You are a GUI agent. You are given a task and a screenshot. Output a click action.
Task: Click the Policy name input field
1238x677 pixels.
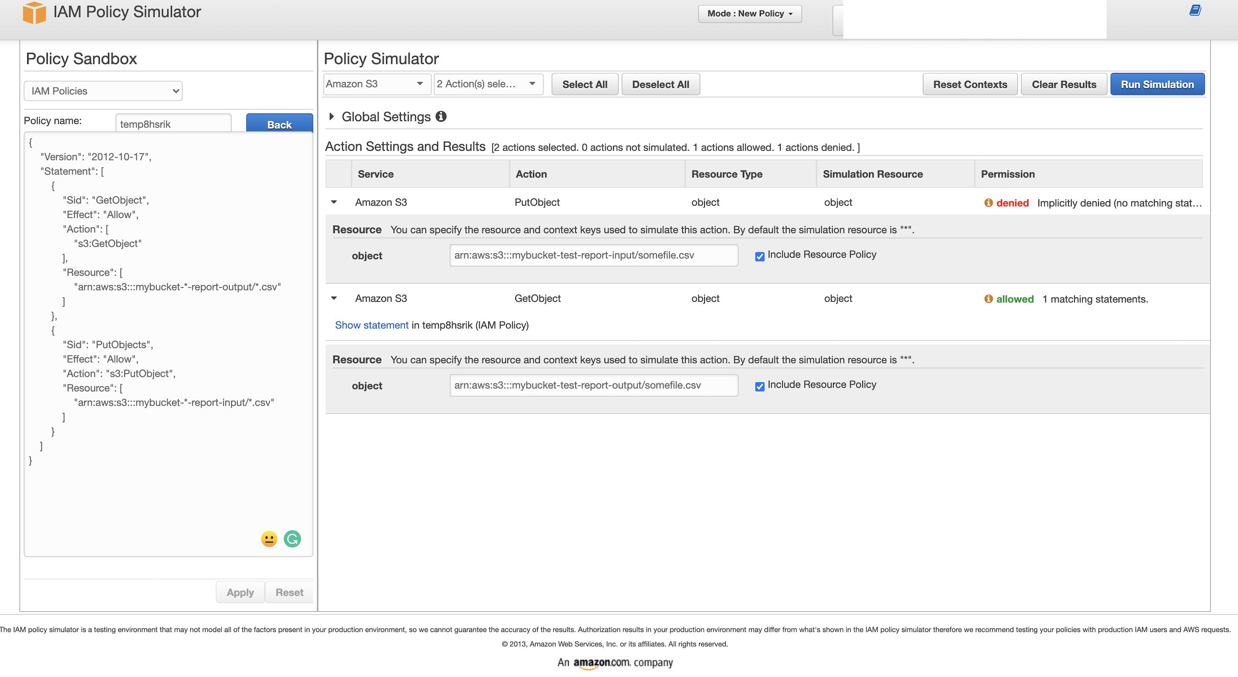pos(173,123)
